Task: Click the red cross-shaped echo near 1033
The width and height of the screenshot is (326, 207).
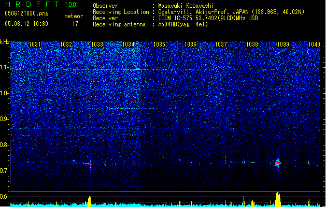Action: (x=90, y=165)
